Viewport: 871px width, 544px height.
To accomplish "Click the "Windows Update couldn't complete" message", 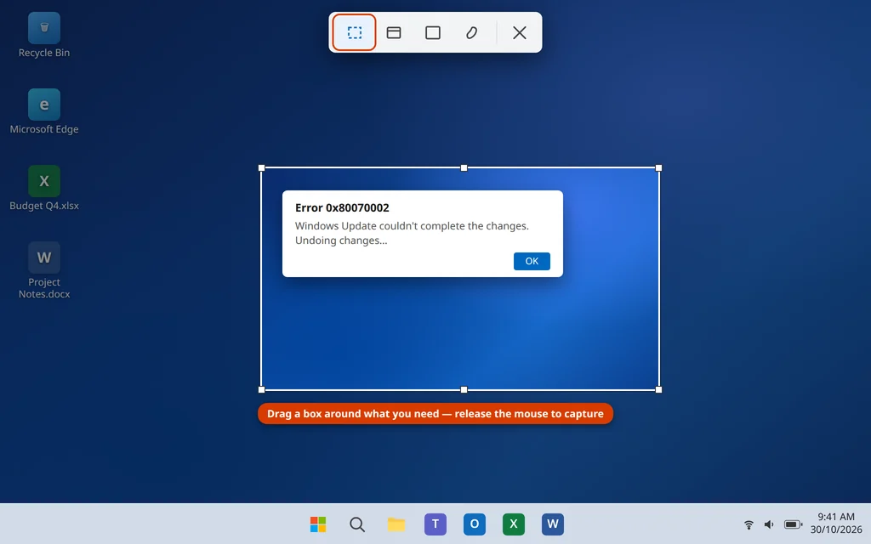I will 412,226.
